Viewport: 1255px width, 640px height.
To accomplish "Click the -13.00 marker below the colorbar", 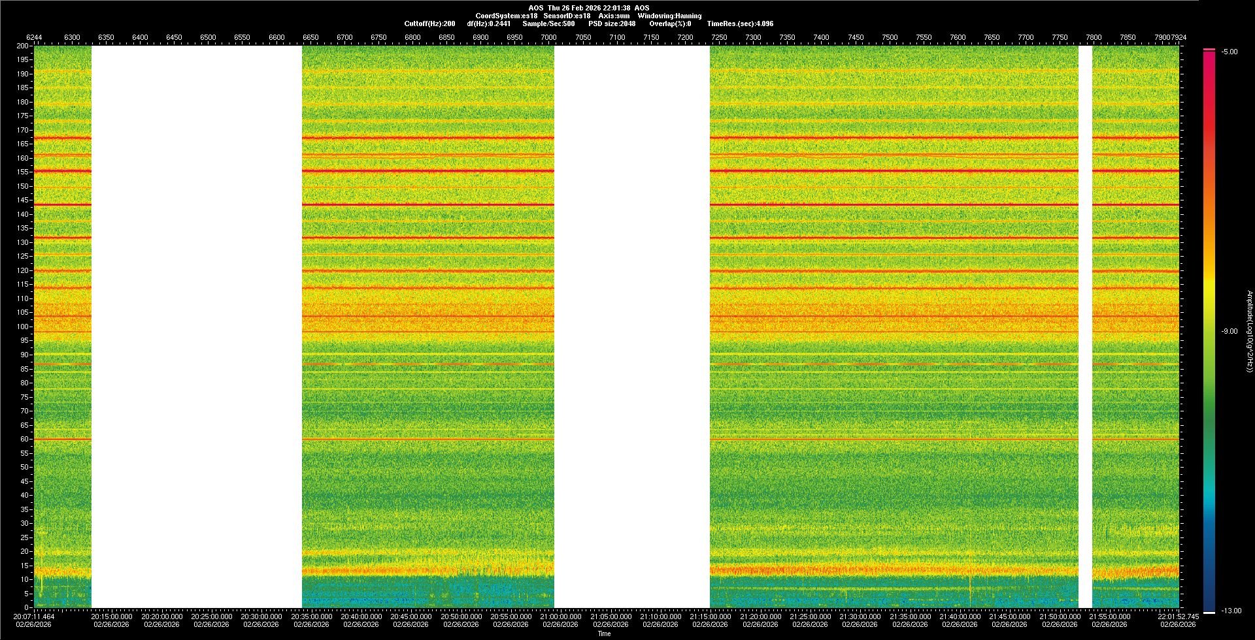I will [1231, 611].
